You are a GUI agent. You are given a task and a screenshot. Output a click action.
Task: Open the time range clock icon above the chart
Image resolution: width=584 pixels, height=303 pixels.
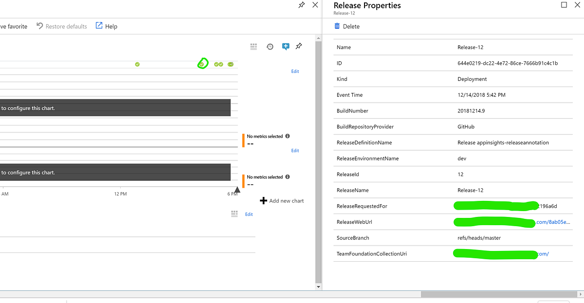[270, 46]
